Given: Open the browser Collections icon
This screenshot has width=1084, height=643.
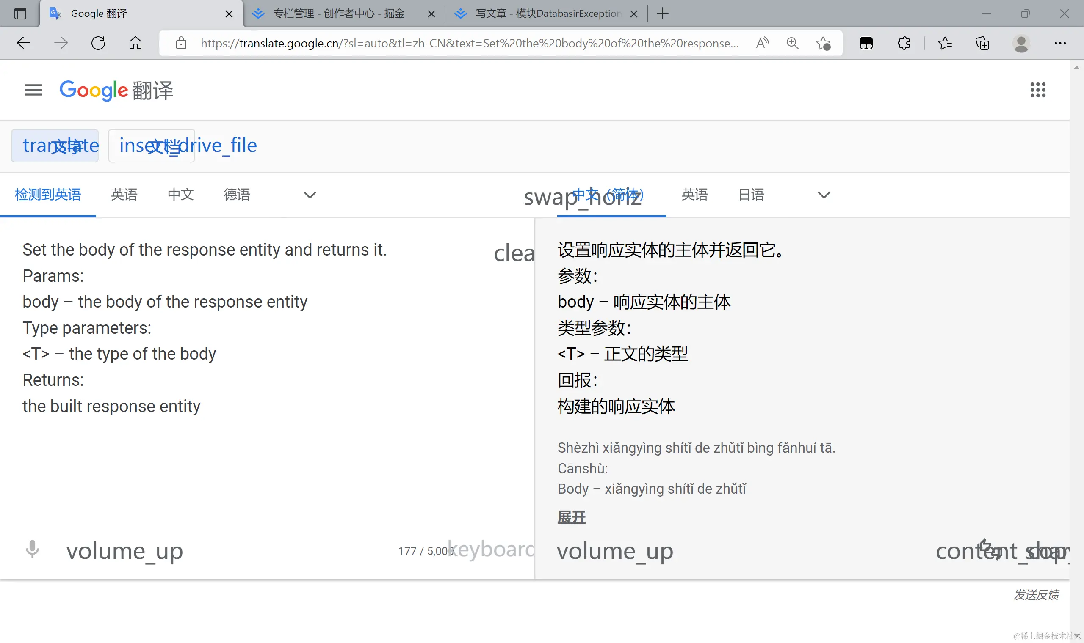Looking at the screenshot, I should pos(982,43).
